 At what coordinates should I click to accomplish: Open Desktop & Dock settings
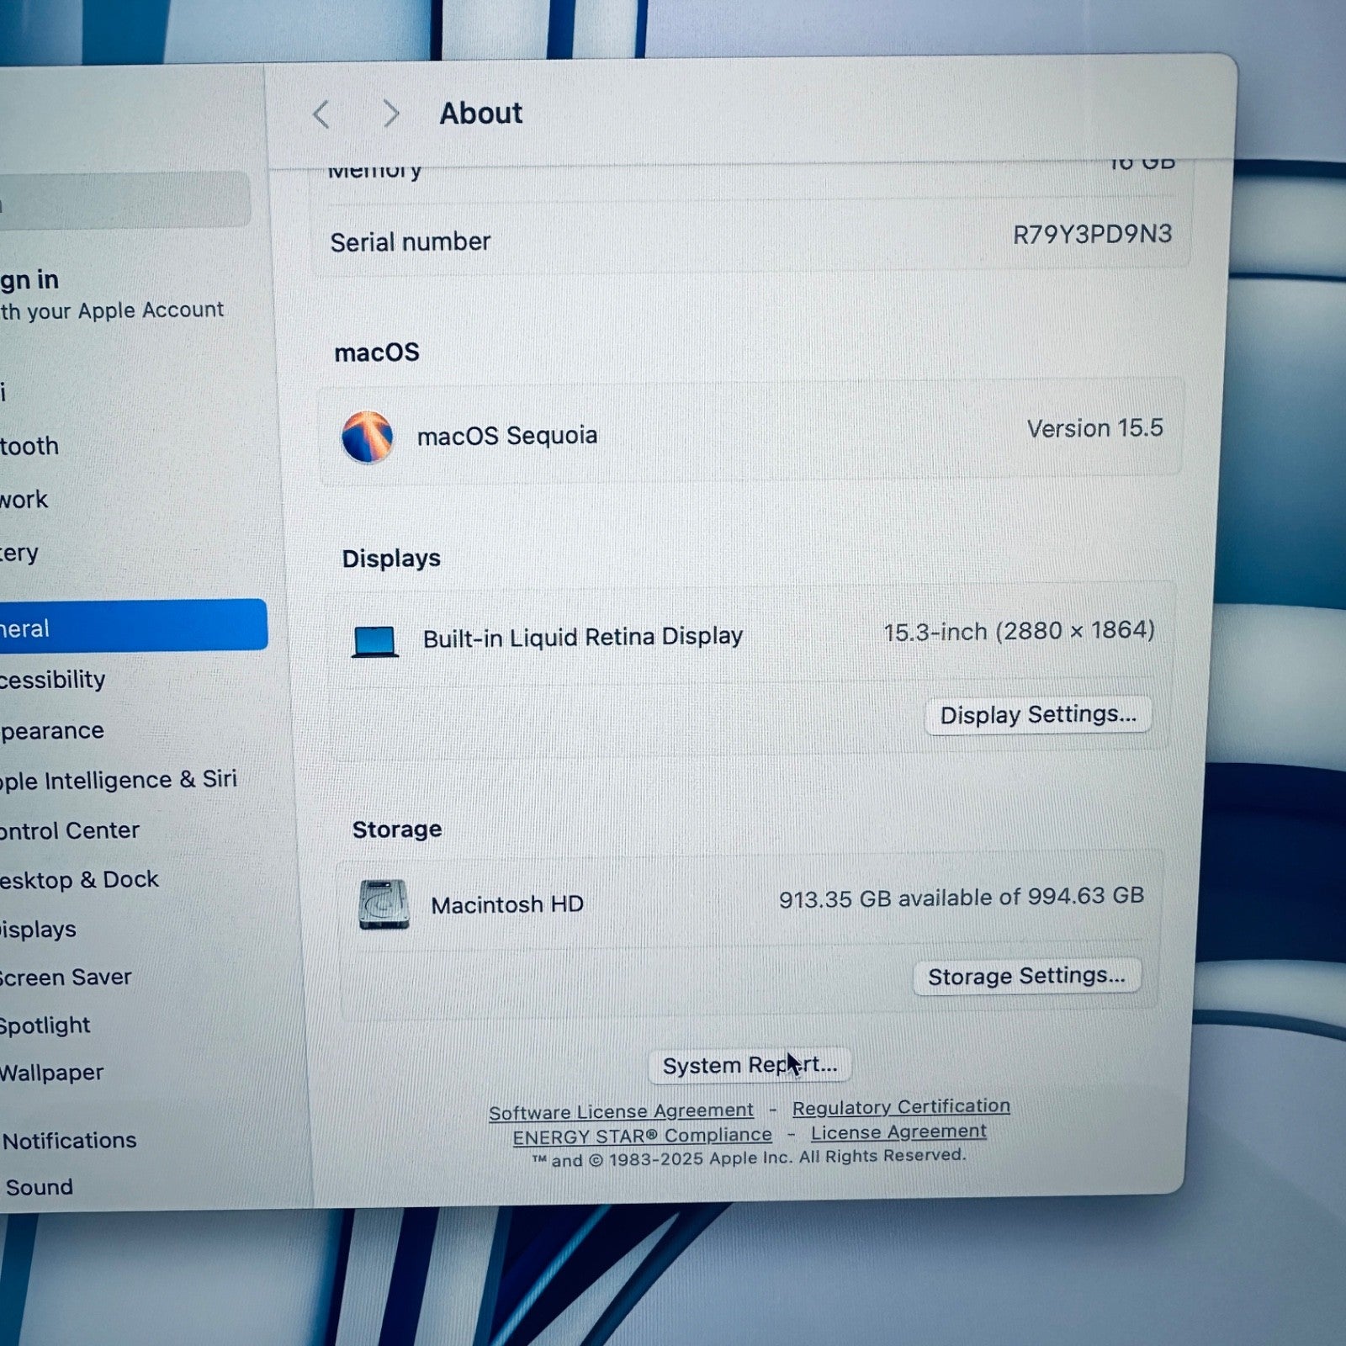click(x=79, y=880)
